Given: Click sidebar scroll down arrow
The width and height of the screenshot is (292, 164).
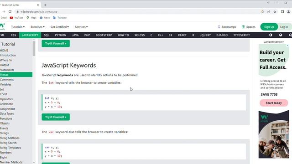Looking at the screenshot, I should pyautogui.click(x=34, y=162).
